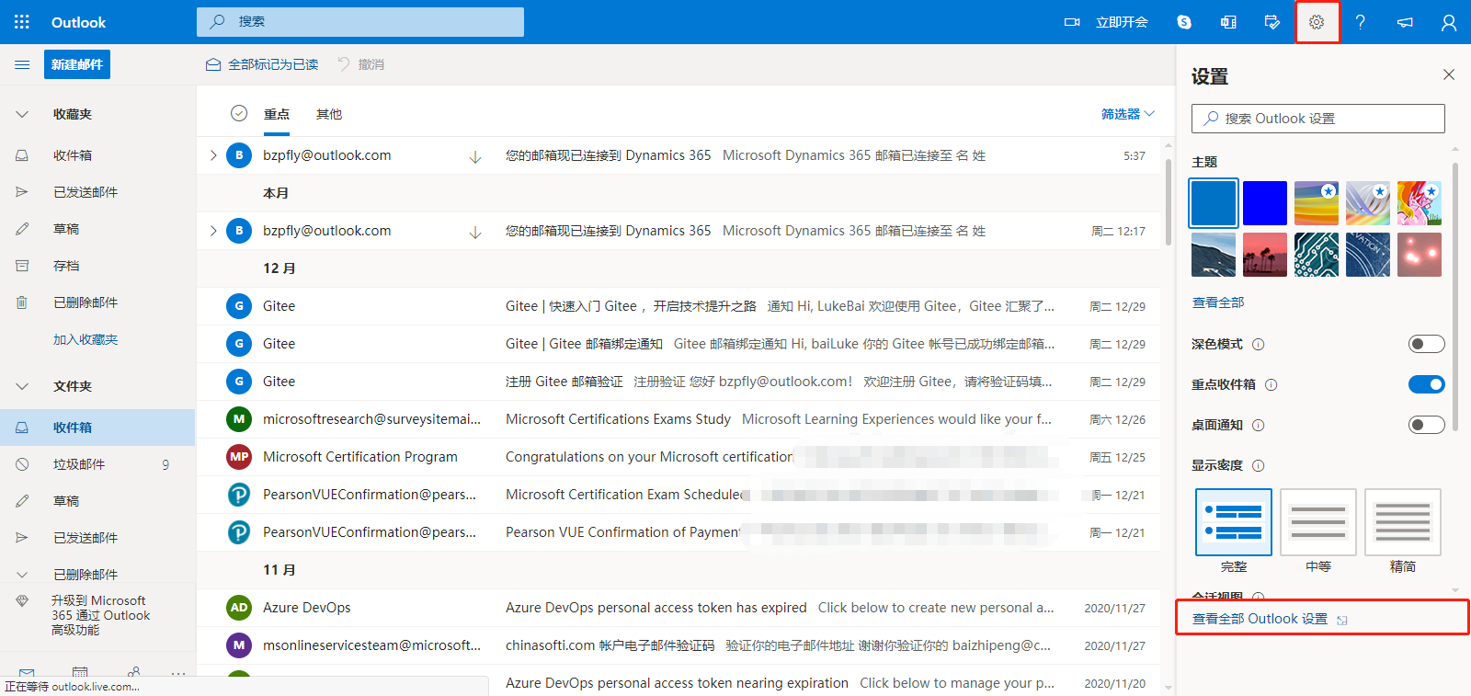Select the bright blue theme swatch
This screenshot has height=696, width=1471.
tap(1265, 203)
